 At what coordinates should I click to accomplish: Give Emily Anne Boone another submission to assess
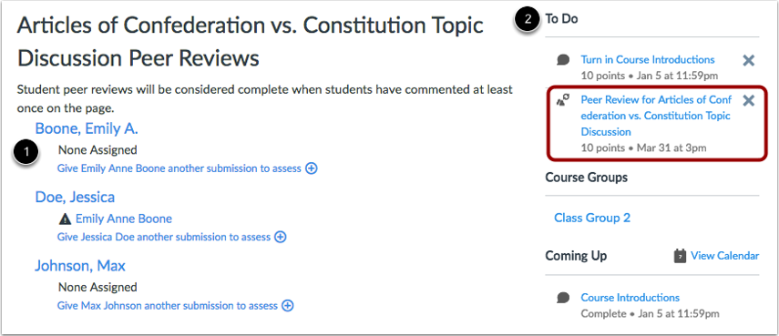pos(179,168)
